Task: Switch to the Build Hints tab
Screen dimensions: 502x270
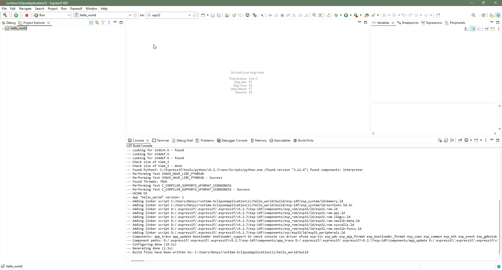Action: pos(304,140)
